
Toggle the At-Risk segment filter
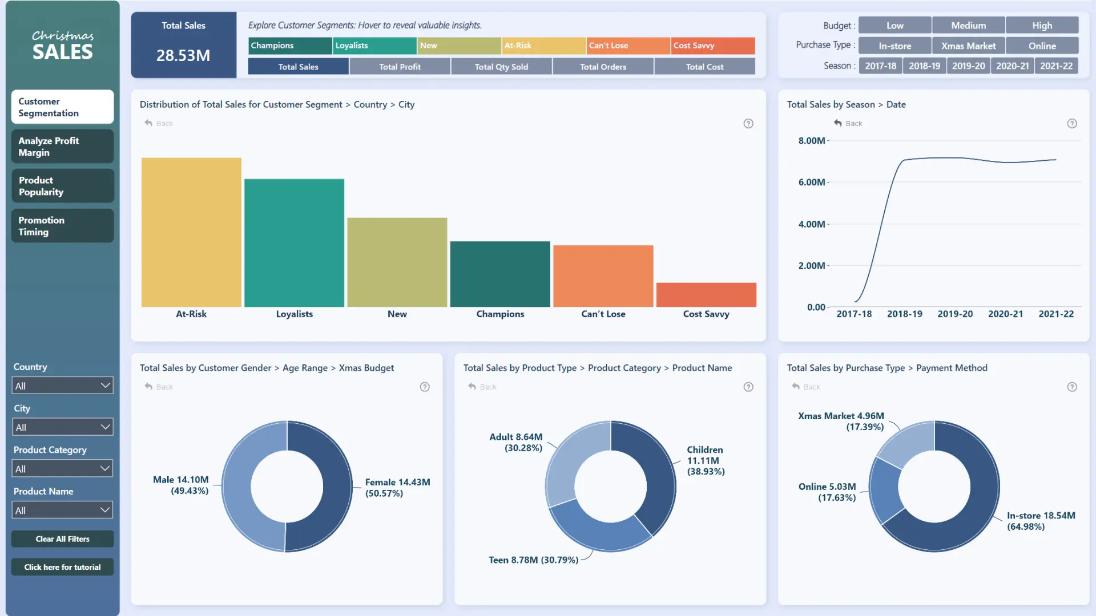coord(542,46)
